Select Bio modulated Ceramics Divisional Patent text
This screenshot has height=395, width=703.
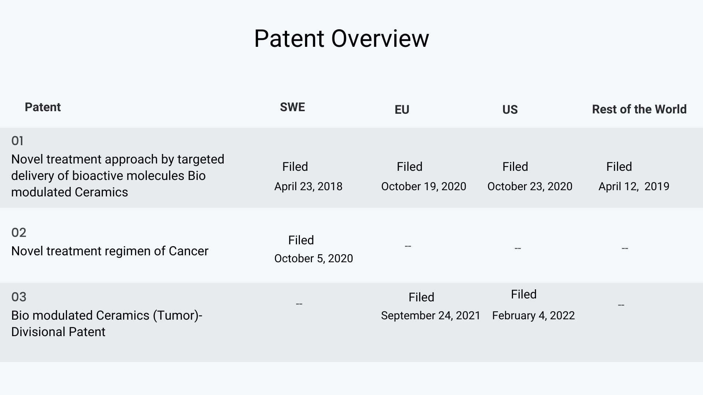pos(107,324)
